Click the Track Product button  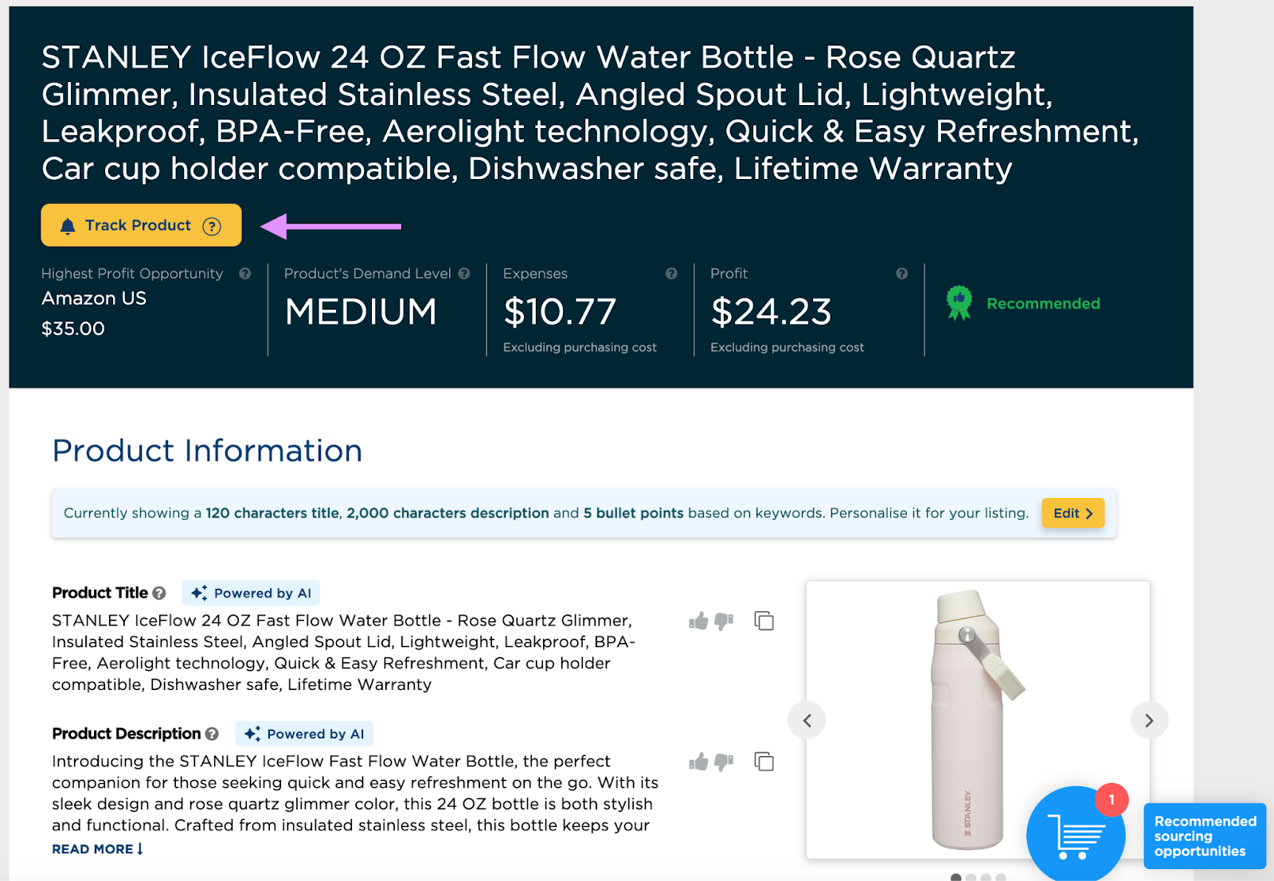point(129,225)
